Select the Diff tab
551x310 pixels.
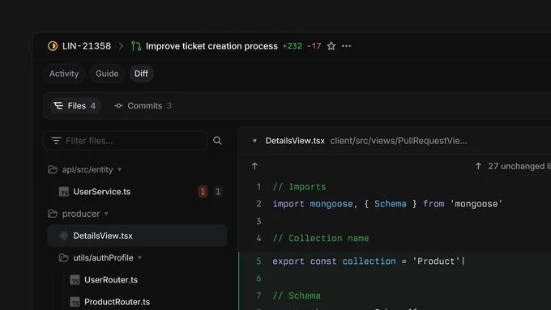(141, 74)
